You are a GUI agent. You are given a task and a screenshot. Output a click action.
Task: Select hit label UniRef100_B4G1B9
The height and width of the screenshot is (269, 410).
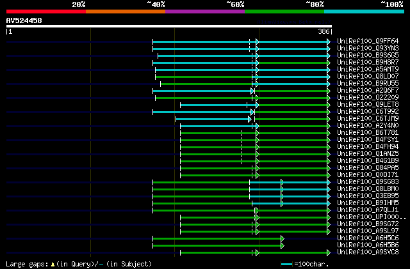[368, 161]
